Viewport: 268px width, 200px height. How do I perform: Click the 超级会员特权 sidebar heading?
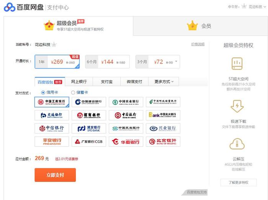pyautogui.click(x=239, y=45)
